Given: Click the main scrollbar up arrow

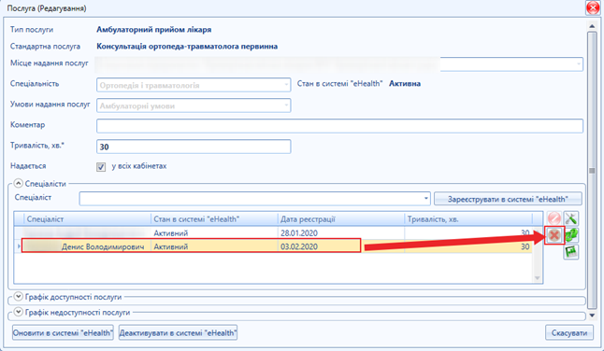Looking at the screenshot, I should [x=592, y=26].
